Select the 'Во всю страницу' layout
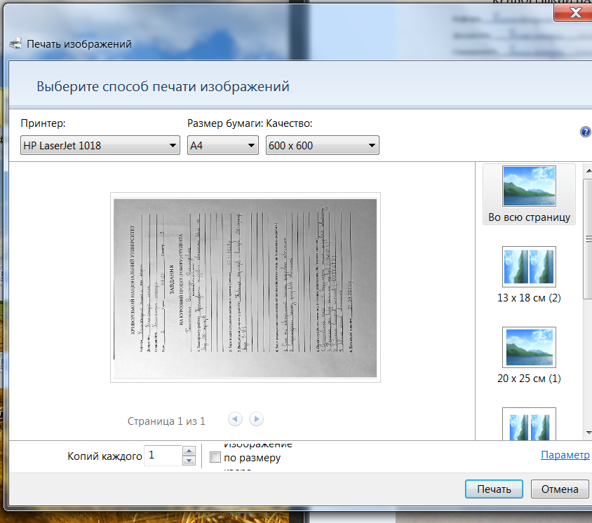 (529, 194)
